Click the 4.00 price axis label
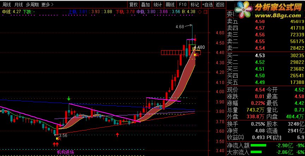The height and width of the screenshot is (156, 305). pos(220,92)
